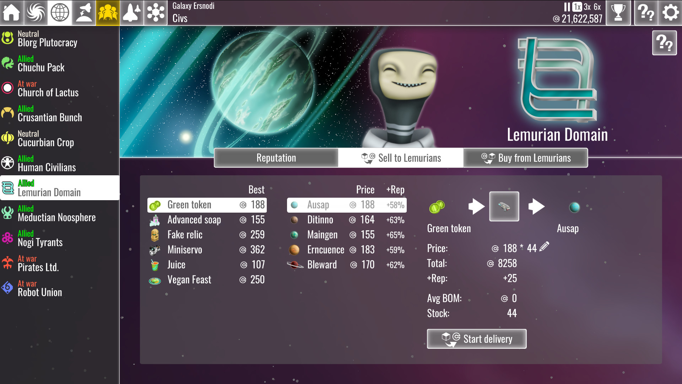Viewport: 682px width, 384px height.
Task: Switch to the Reputation tab
Action: pyautogui.click(x=276, y=158)
